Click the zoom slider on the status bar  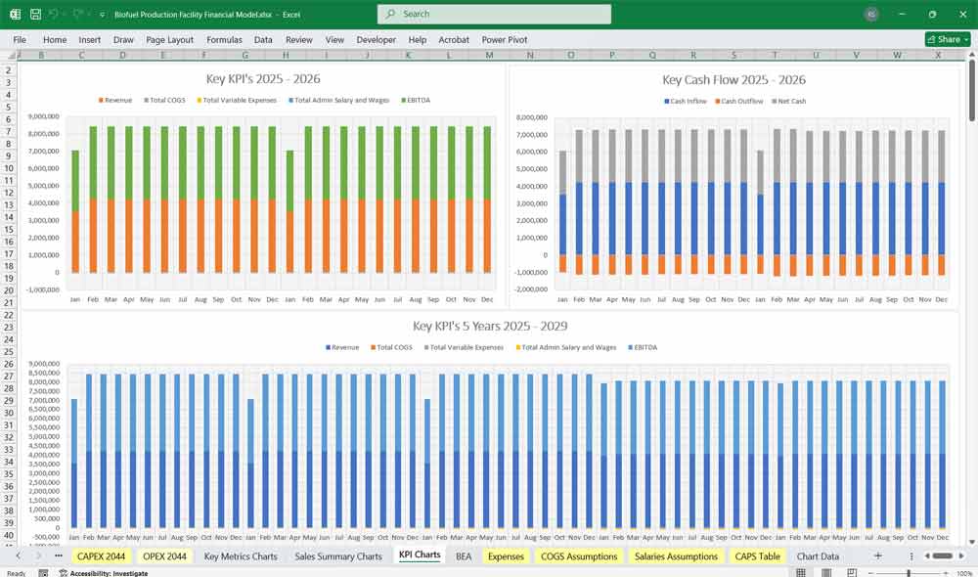click(909, 572)
